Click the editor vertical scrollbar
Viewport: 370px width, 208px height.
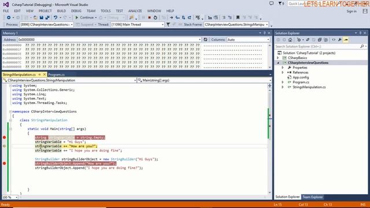coord(270,142)
